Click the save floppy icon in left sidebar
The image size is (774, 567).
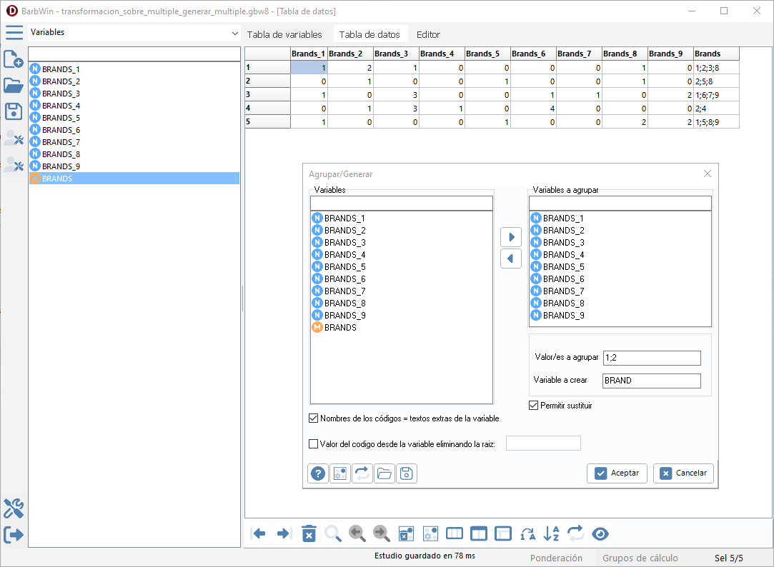point(14,111)
